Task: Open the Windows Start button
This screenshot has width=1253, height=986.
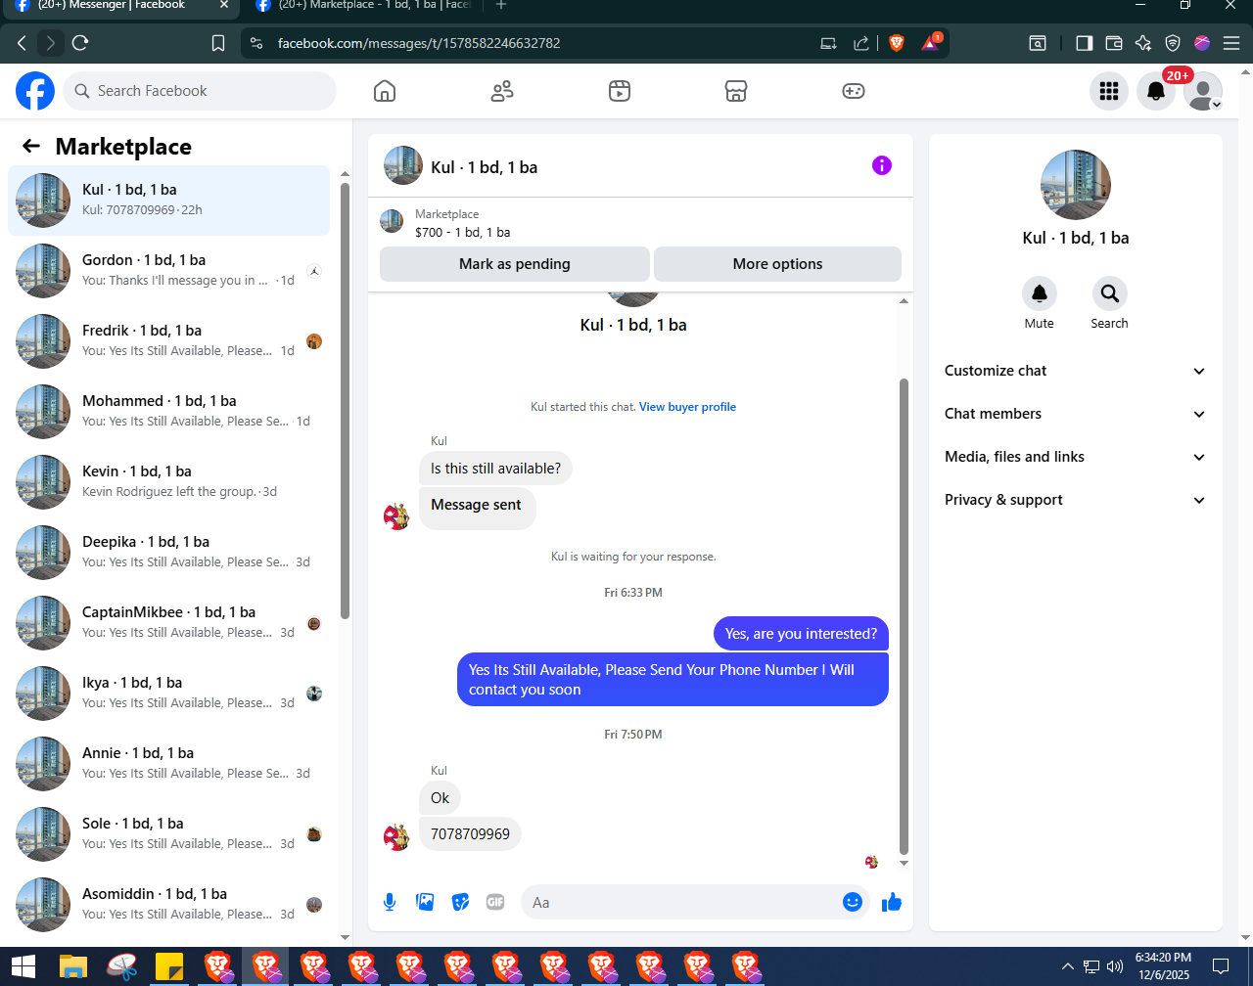Action: pos(23,966)
